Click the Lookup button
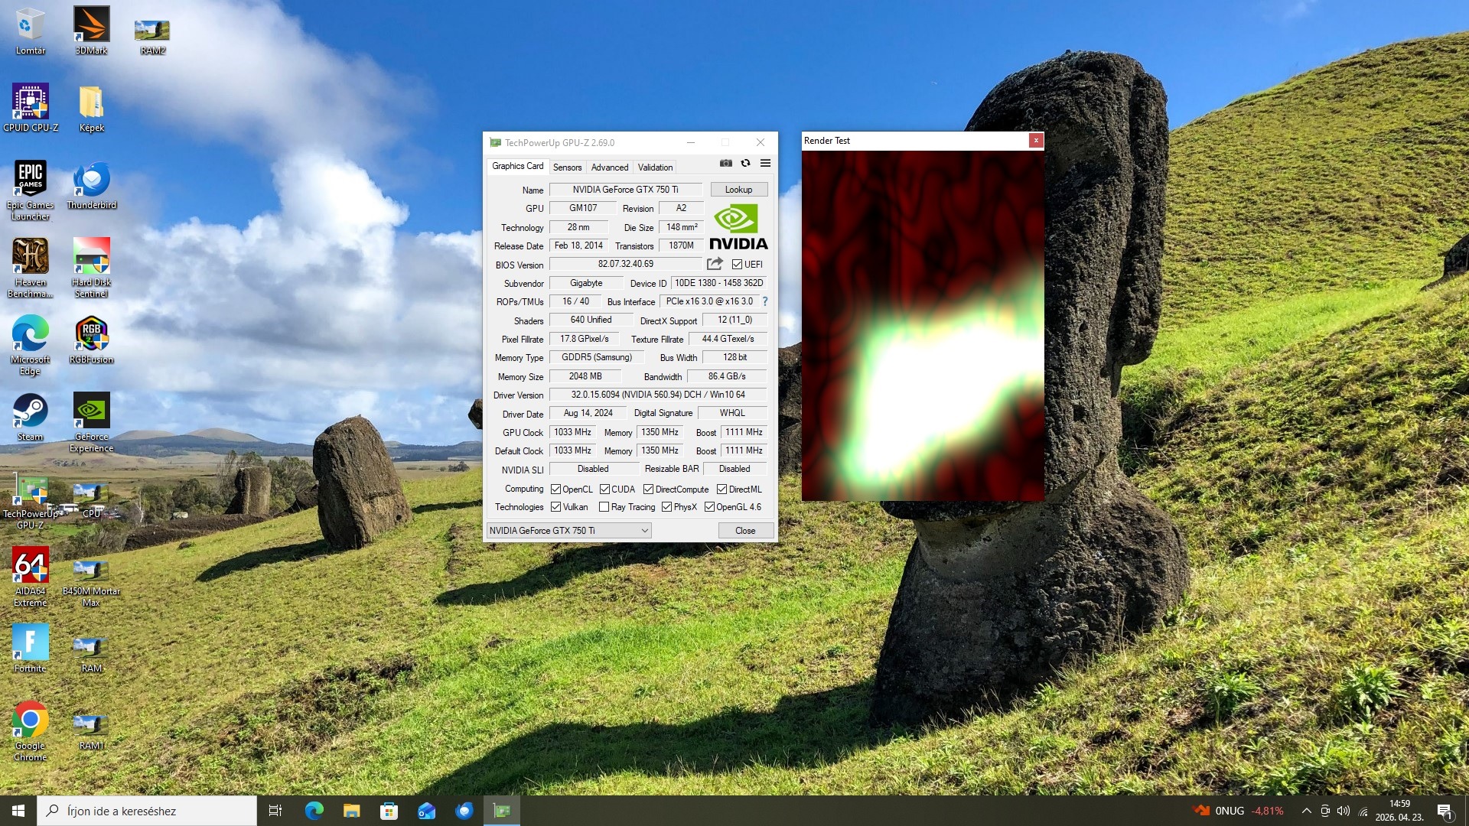This screenshot has height=826, width=1469. pyautogui.click(x=738, y=190)
